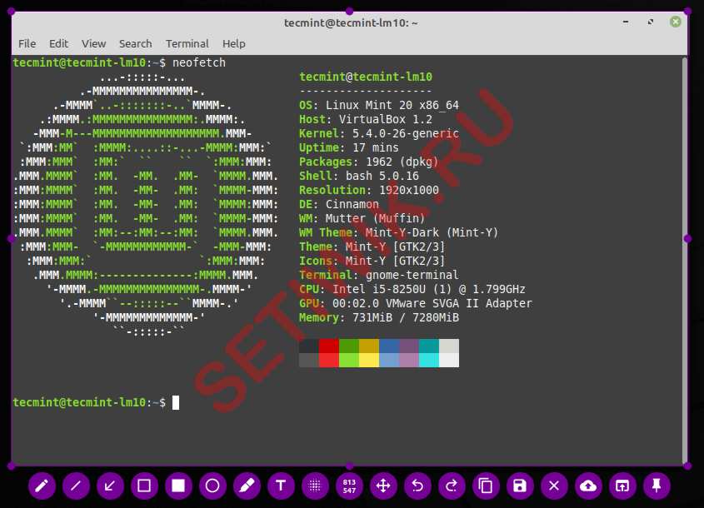Open the Terminal menu
The image size is (704, 508).
click(187, 43)
